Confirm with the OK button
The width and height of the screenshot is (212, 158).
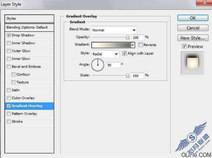tap(193, 18)
